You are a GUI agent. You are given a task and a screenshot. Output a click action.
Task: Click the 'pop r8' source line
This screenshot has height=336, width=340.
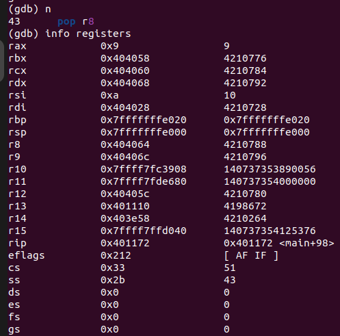(x=76, y=21)
